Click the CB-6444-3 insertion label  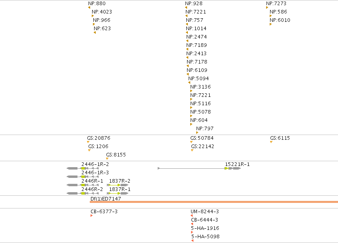point(205,220)
